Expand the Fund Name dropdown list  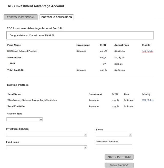(86, 147)
